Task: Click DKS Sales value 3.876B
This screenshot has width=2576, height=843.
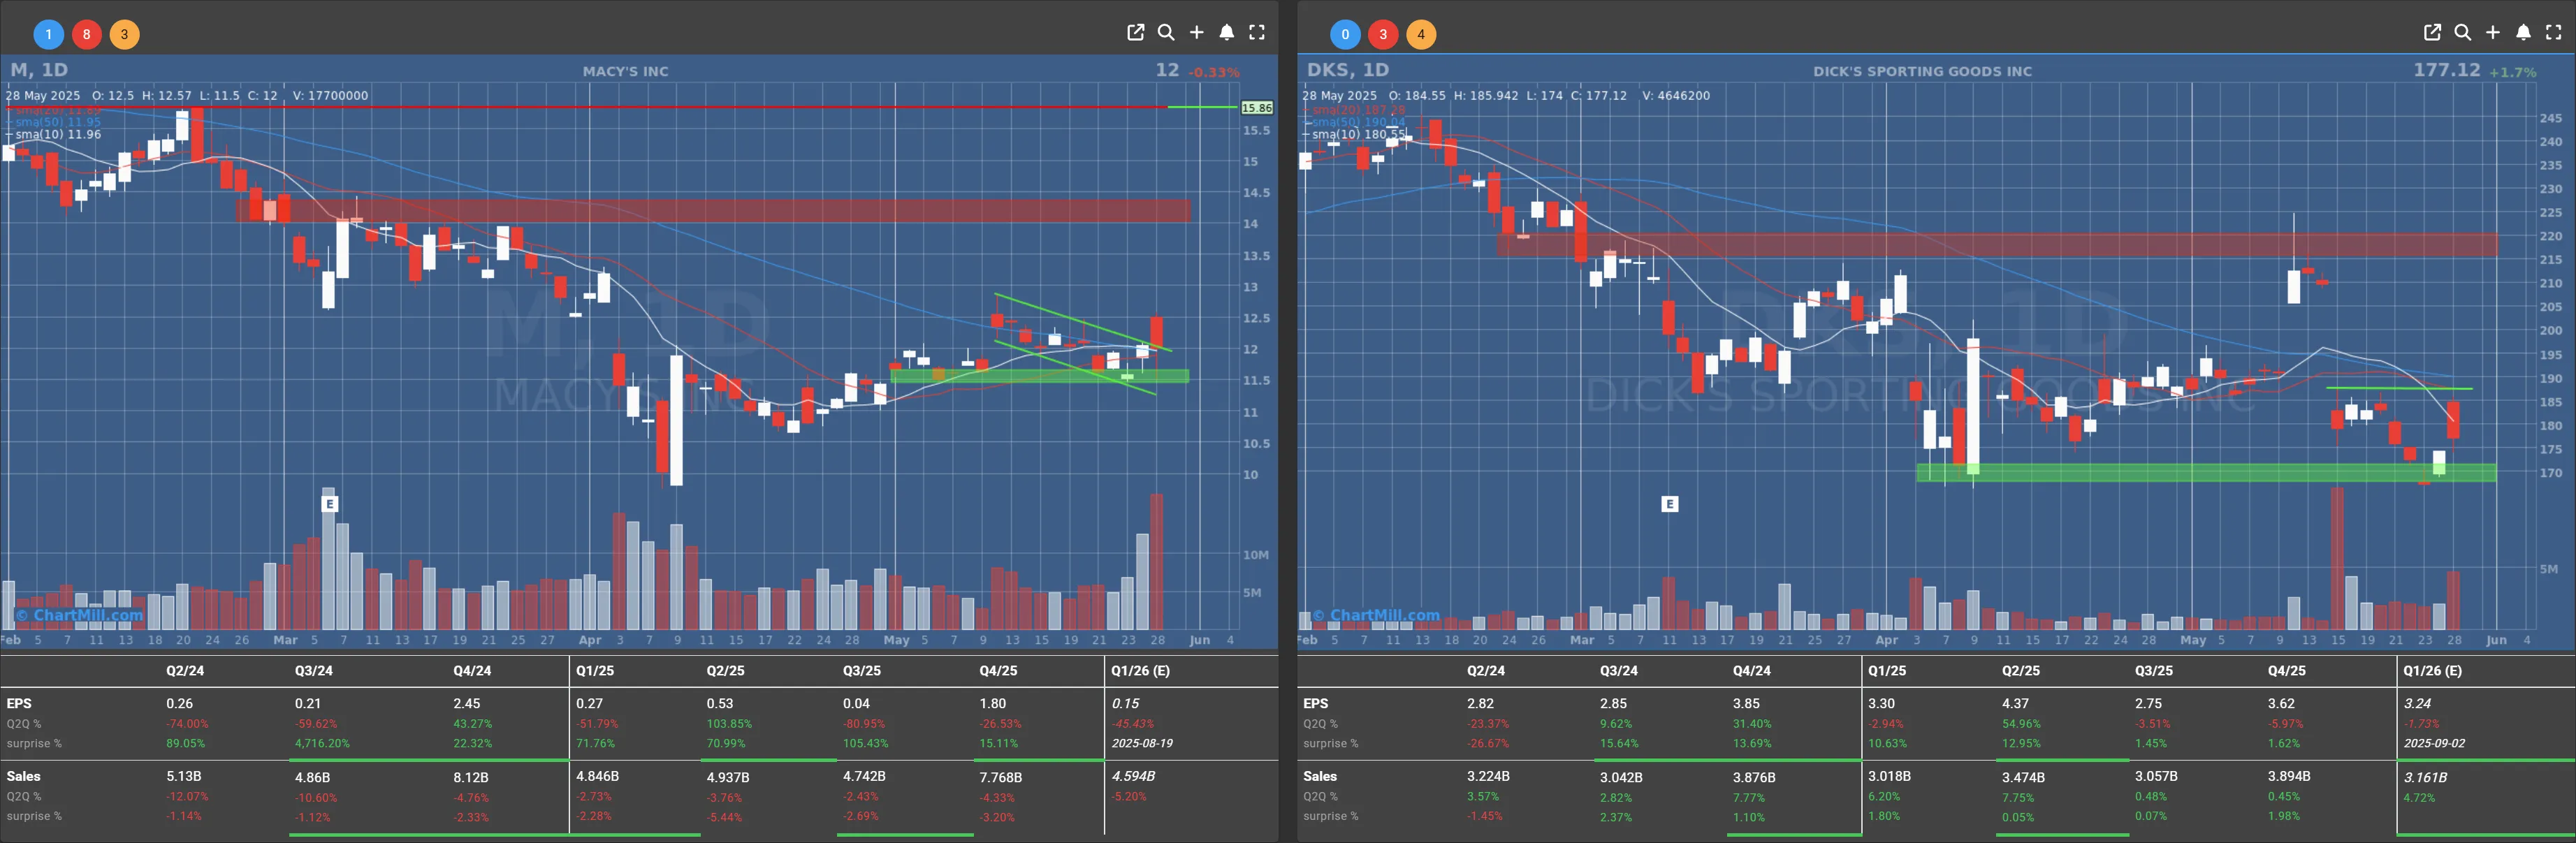Action: pos(1754,777)
